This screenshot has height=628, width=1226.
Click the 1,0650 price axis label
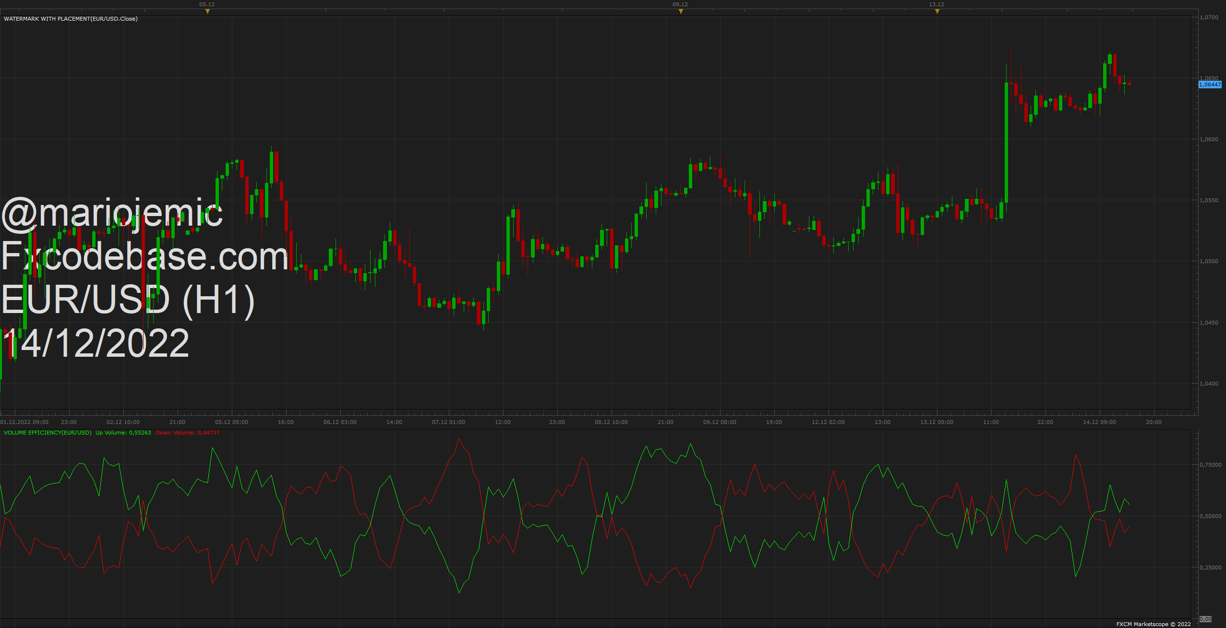click(x=1209, y=78)
